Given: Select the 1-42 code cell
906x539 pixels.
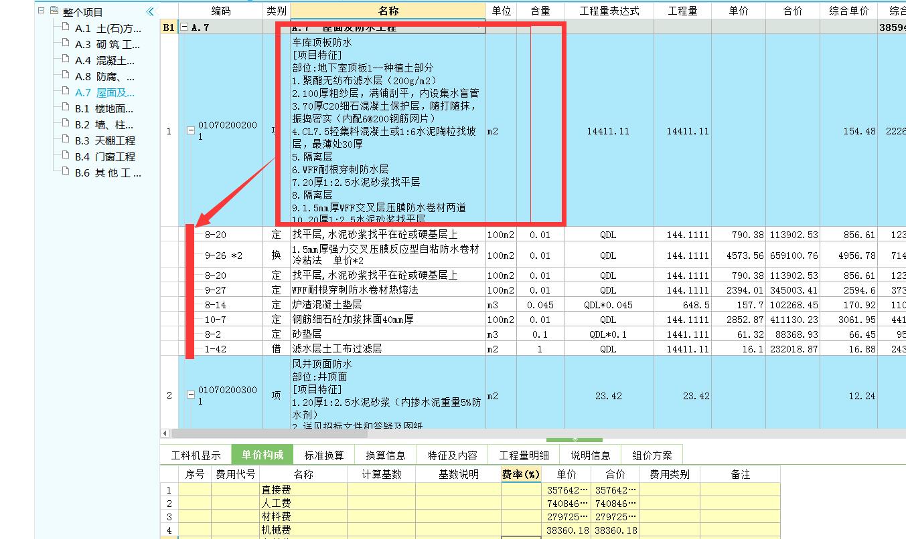Looking at the screenshot, I should pos(220,349).
